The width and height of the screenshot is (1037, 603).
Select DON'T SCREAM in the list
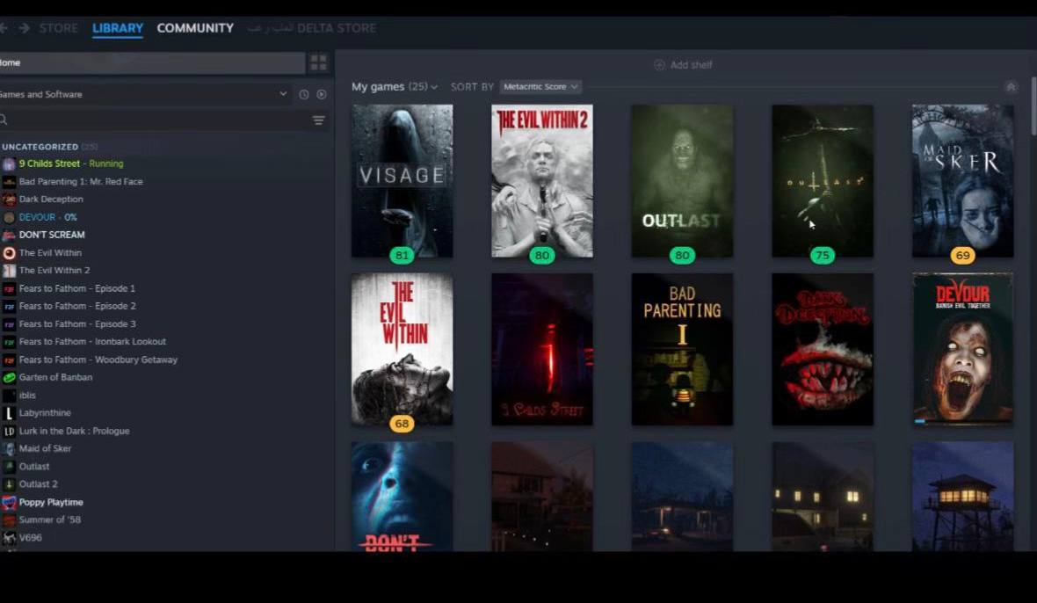52,235
